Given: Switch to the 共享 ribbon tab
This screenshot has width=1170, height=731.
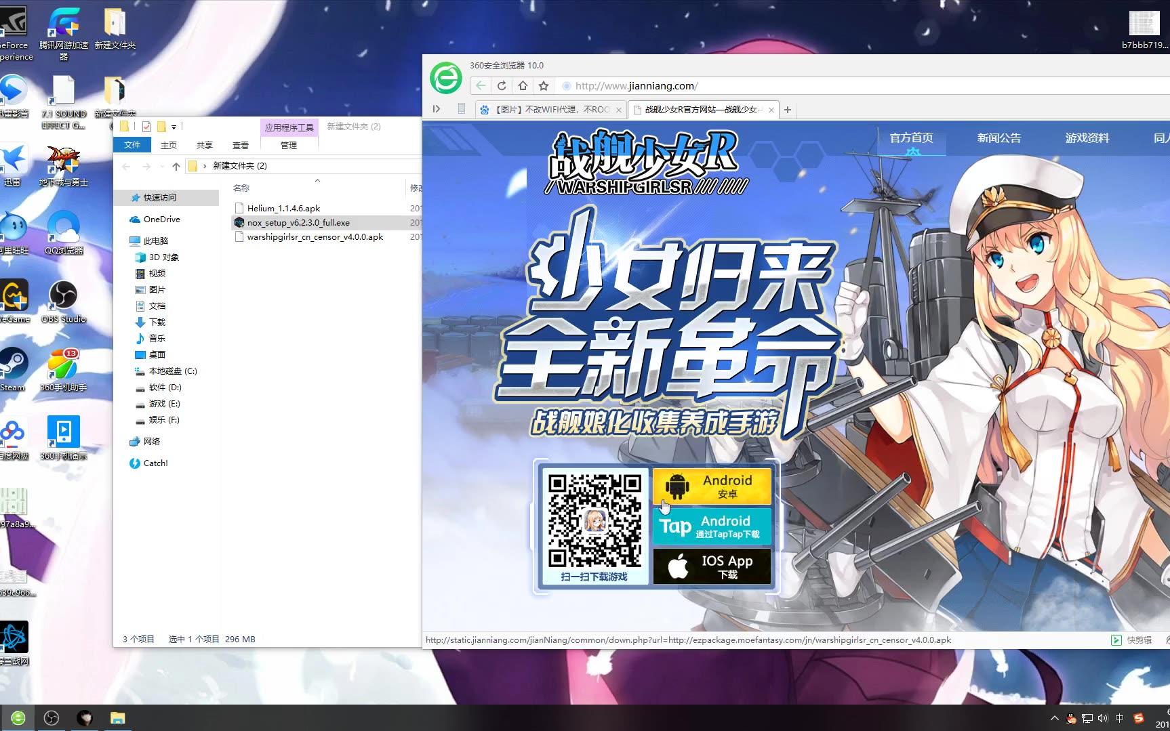Looking at the screenshot, I should coord(205,145).
